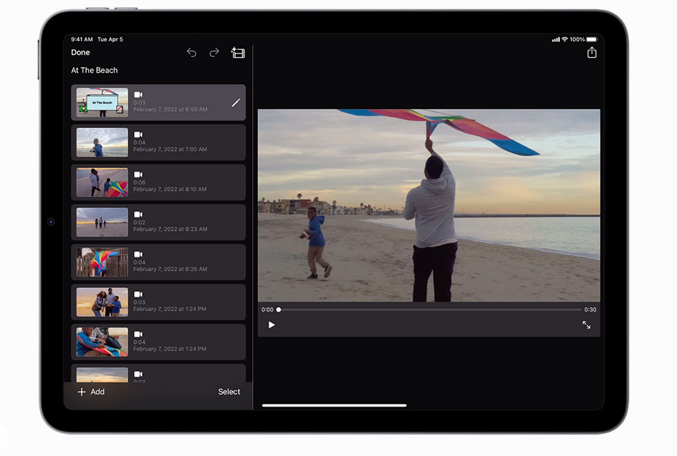Expand the preview to full screen
The image size is (677, 456).
coord(586,325)
